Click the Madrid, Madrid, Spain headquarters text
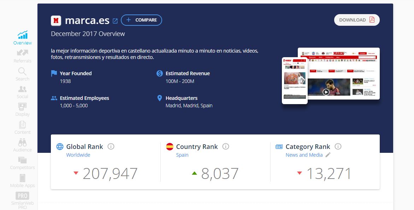 pos(189,106)
